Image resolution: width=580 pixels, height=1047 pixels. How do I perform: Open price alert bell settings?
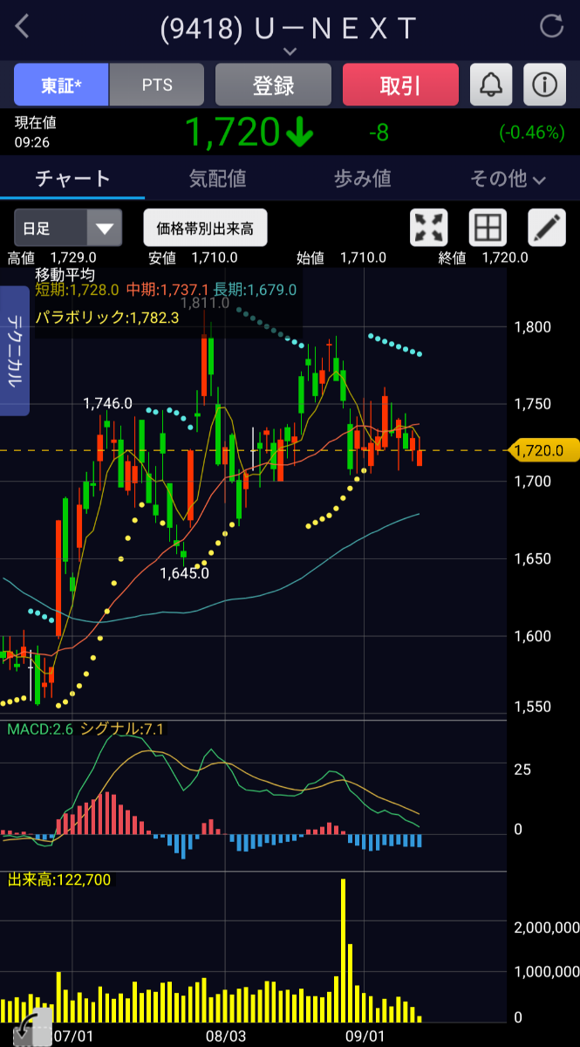(492, 85)
